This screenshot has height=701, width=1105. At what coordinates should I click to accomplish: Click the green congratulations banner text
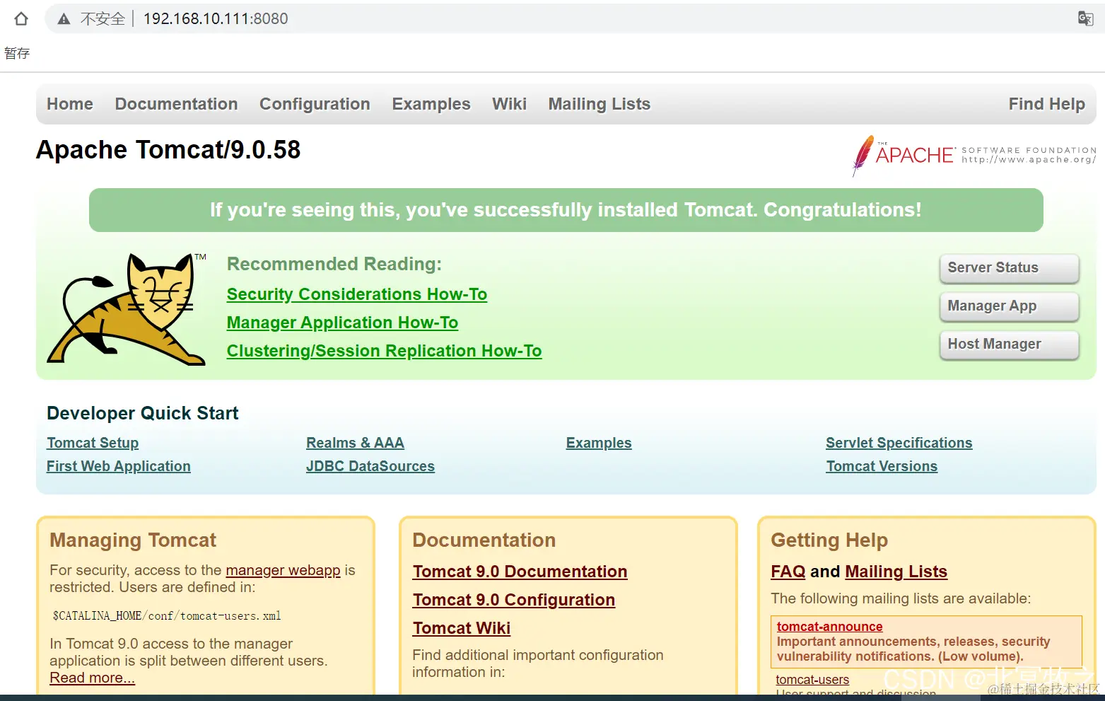(566, 210)
